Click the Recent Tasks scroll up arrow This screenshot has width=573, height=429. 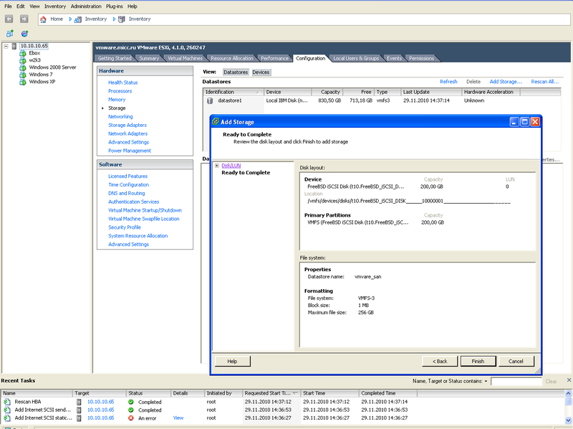tap(568, 394)
